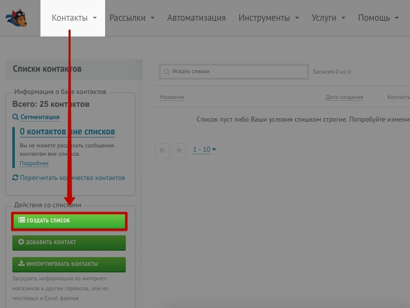Go to next page with right arrow
Image resolution: width=410 pixels, height=308 pixels.
(179, 150)
